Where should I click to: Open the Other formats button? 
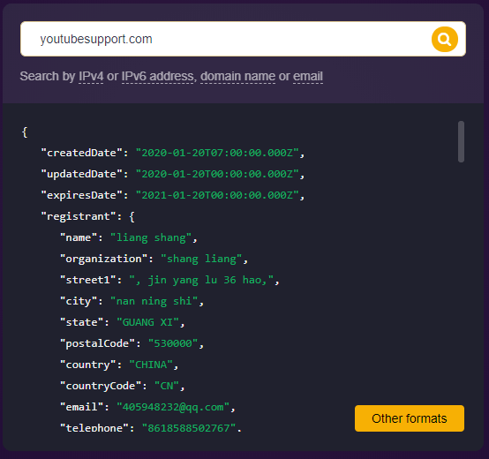410,418
